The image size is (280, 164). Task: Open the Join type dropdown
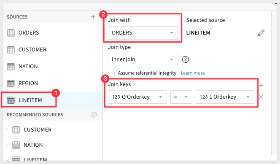click(143, 59)
